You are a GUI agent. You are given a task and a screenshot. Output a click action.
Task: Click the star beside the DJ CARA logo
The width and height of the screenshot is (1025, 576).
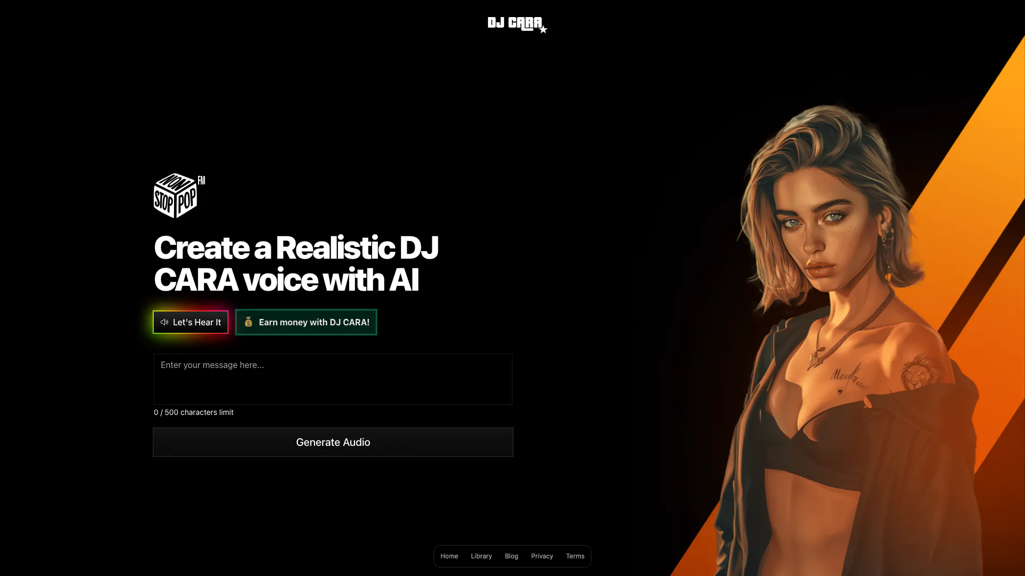[543, 30]
